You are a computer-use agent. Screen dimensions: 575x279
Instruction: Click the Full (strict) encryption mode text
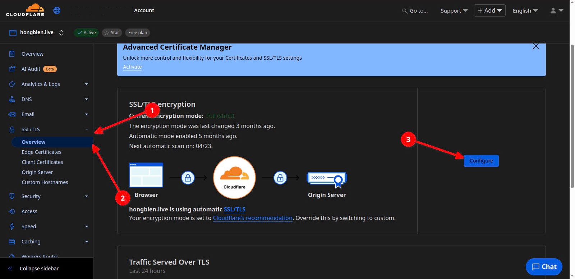click(x=220, y=116)
